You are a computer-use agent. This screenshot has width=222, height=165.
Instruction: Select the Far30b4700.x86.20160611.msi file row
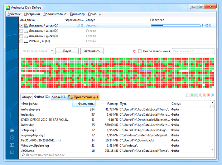(115, 140)
